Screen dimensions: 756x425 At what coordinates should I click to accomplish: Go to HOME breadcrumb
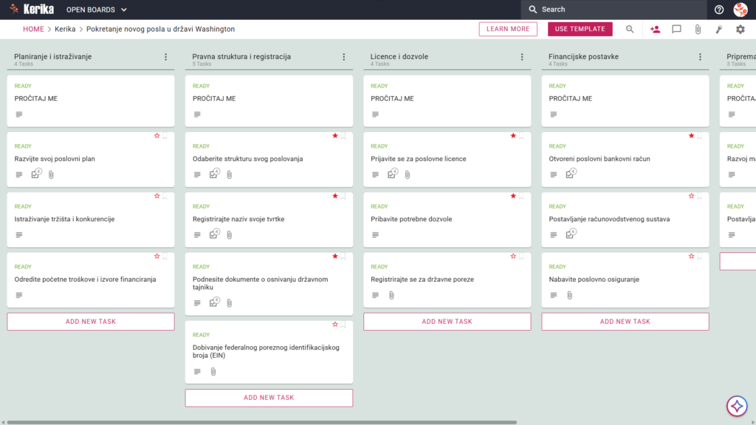pos(33,29)
